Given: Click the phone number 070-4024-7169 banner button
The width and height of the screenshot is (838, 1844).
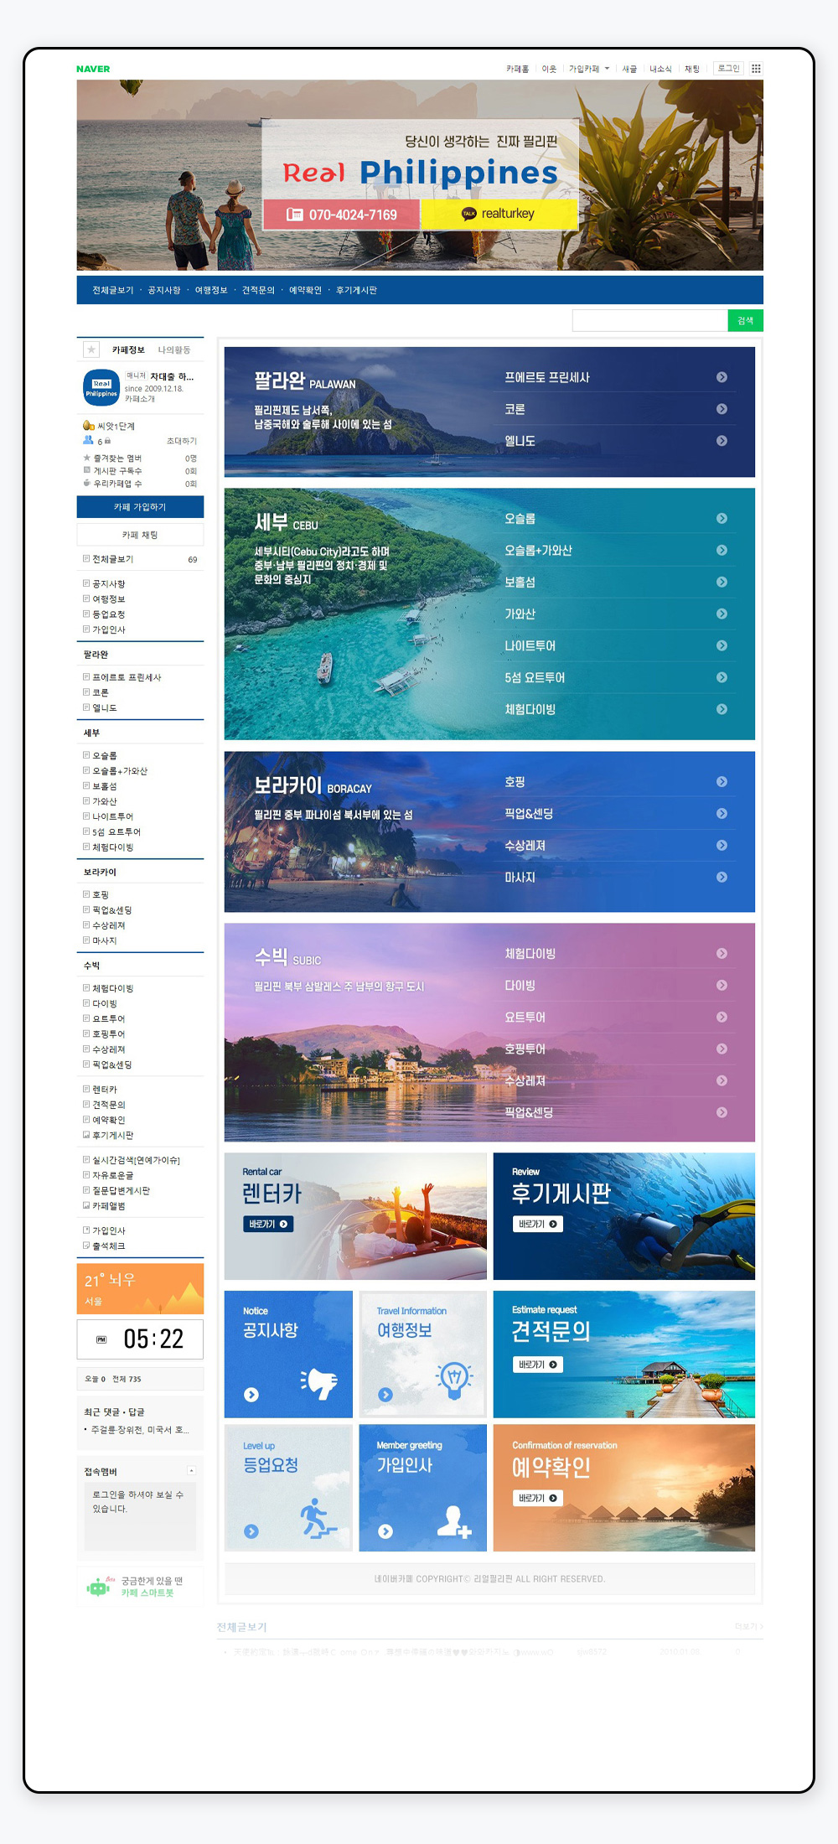Looking at the screenshot, I should (x=341, y=215).
